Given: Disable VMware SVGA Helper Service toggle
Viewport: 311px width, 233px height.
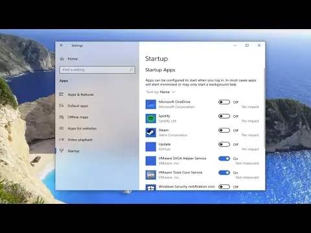Looking at the screenshot, I should (x=224, y=159).
